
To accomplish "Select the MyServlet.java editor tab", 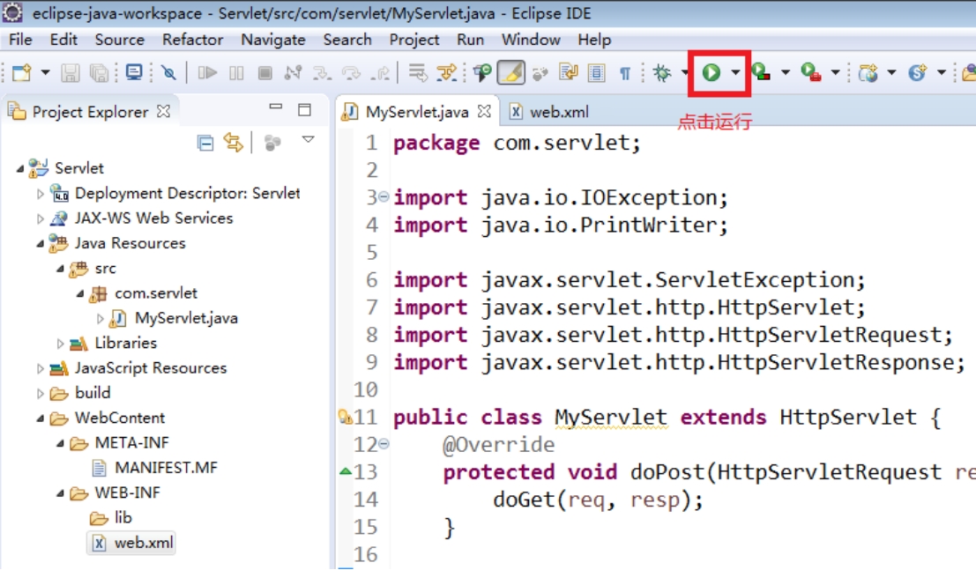I will (417, 112).
